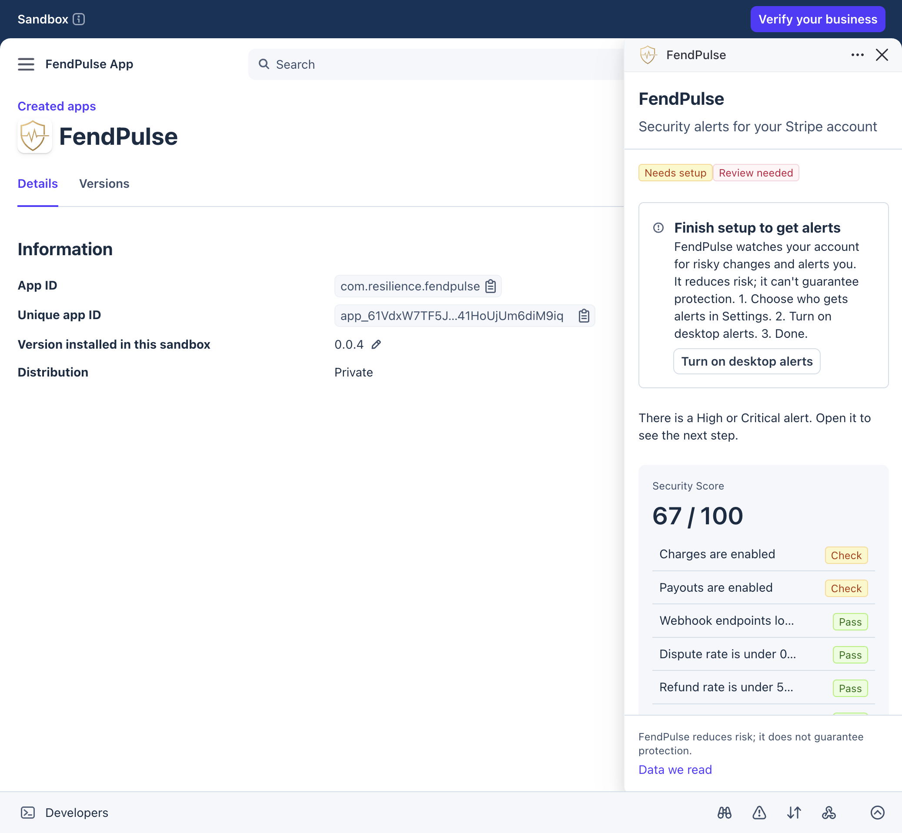This screenshot has height=833, width=902.
Task: Open the warning triangle errors icon
Action: point(759,812)
